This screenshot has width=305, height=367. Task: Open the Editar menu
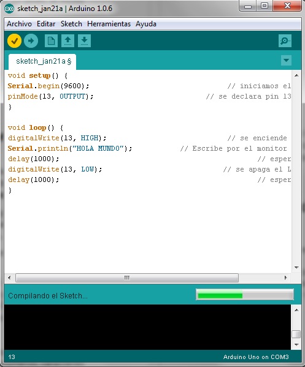point(46,24)
